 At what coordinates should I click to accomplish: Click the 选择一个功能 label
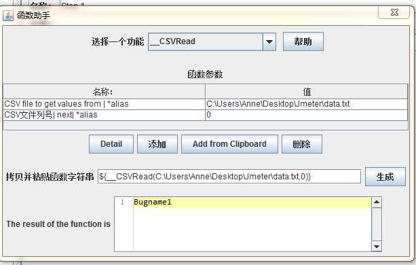click(117, 41)
